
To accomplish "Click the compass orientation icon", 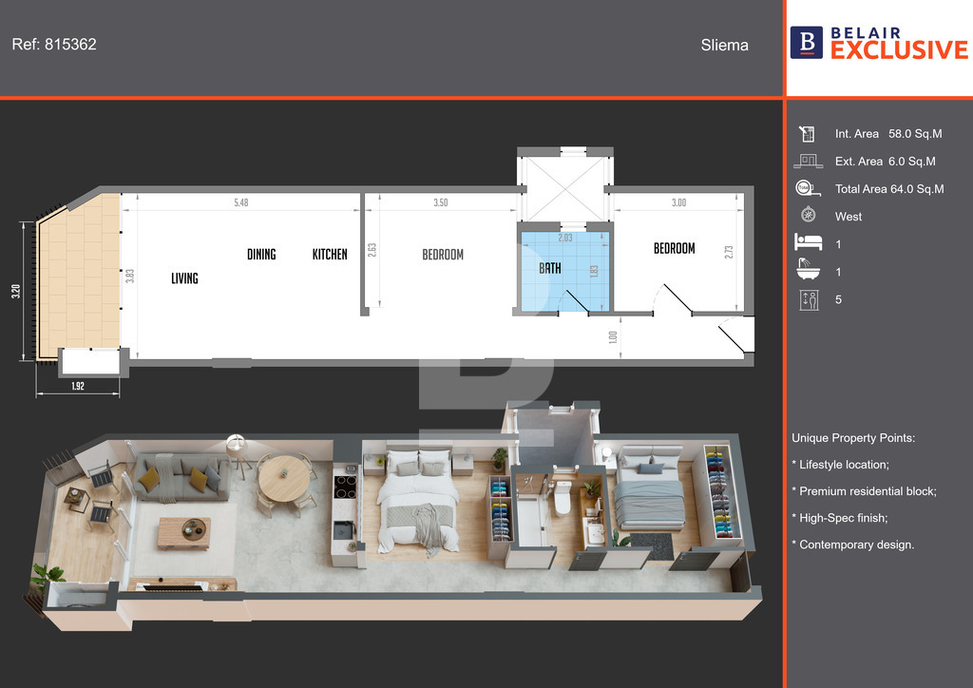I will click(x=808, y=217).
